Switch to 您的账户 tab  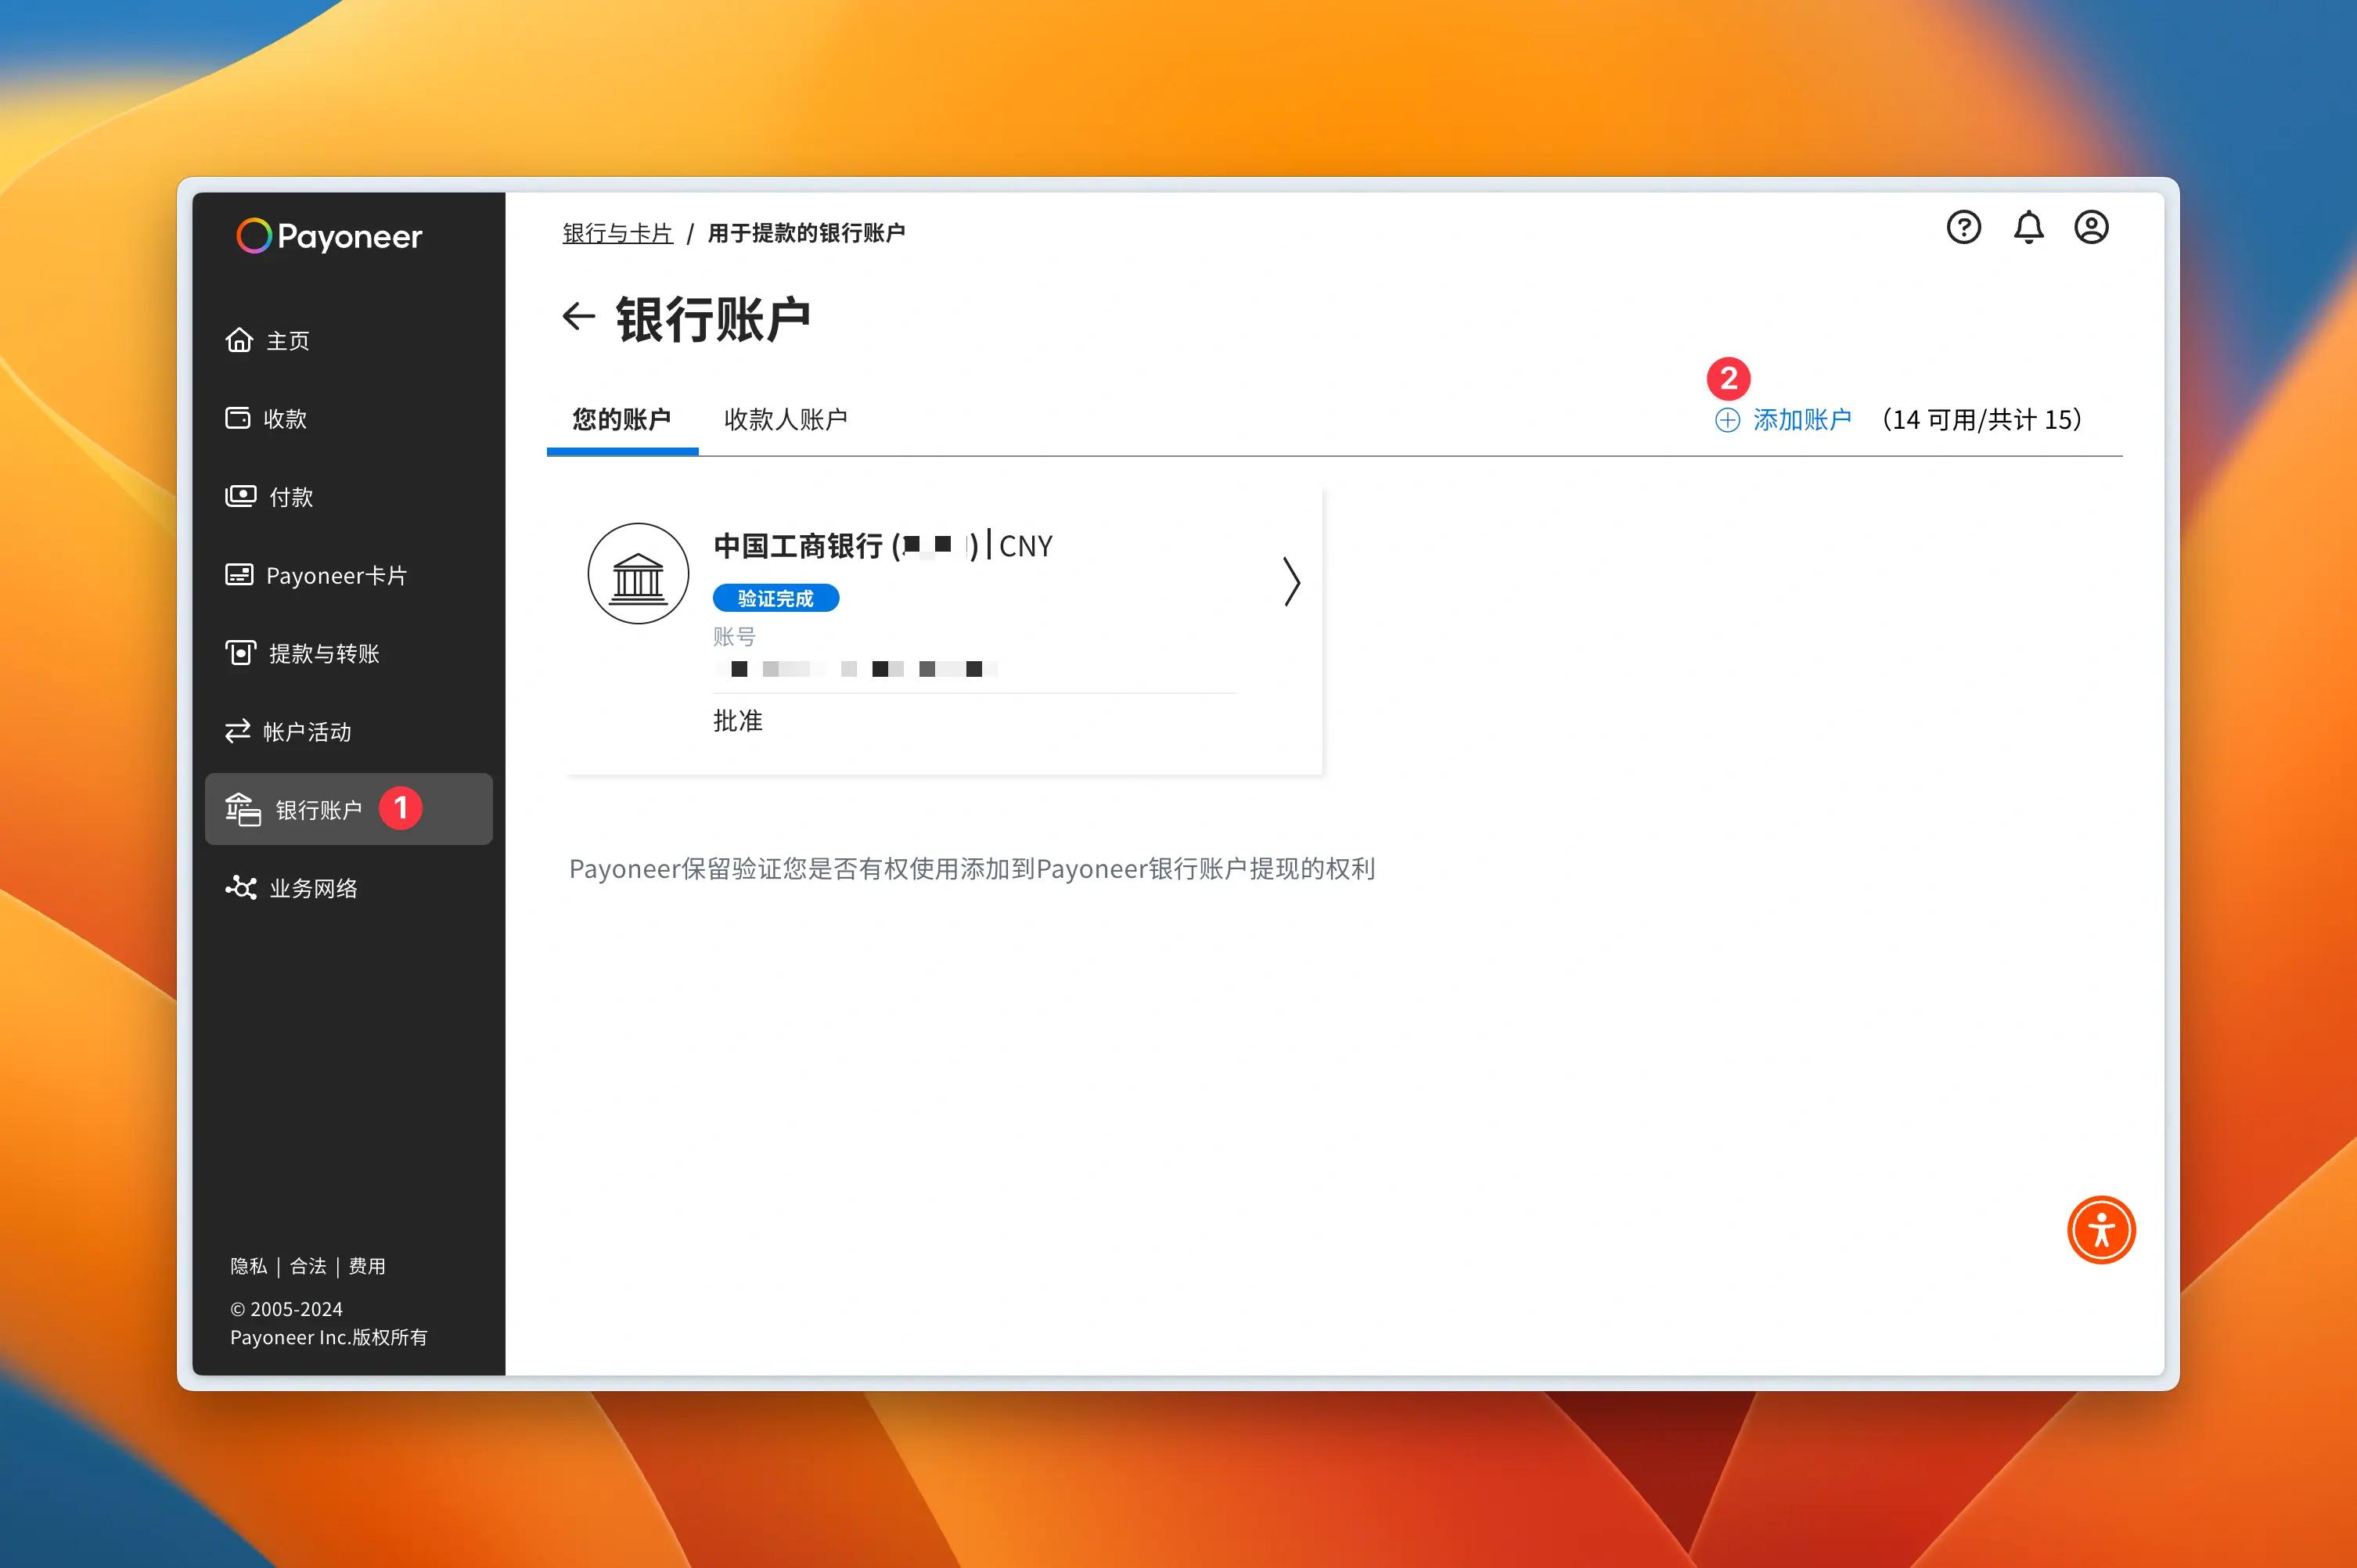[x=622, y=419]
